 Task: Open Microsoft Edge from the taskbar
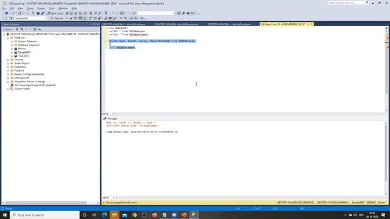tap(104, 215)
